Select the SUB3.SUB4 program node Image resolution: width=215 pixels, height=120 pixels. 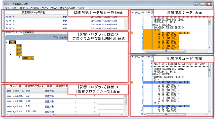coord(28,58)
